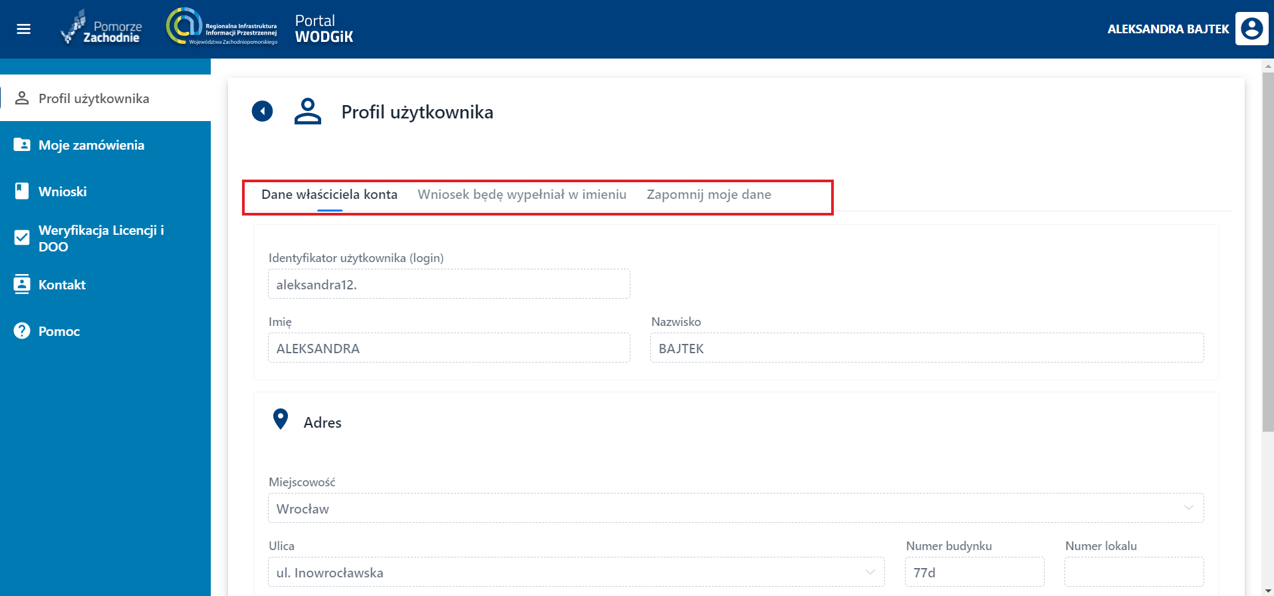Open Kontakt in sidebar
The width and height of the screenshot is (1274, 596).
106,285
